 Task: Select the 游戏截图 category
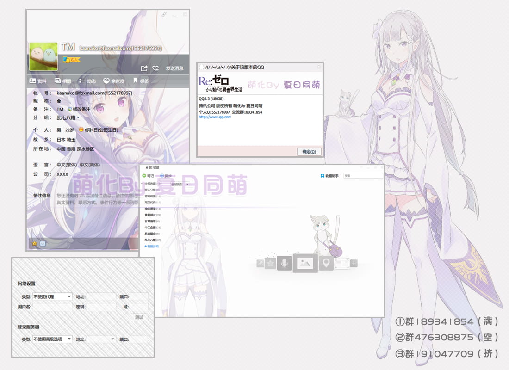pos(153,196)
